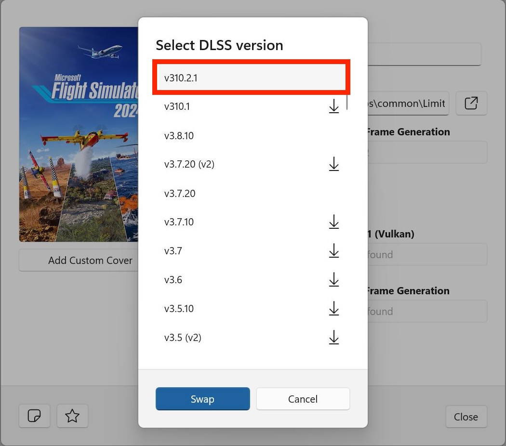The height and width of the screenshot is (446, 506).
Task: Download DLSS version v3.6
Action: tap(333, 280)
